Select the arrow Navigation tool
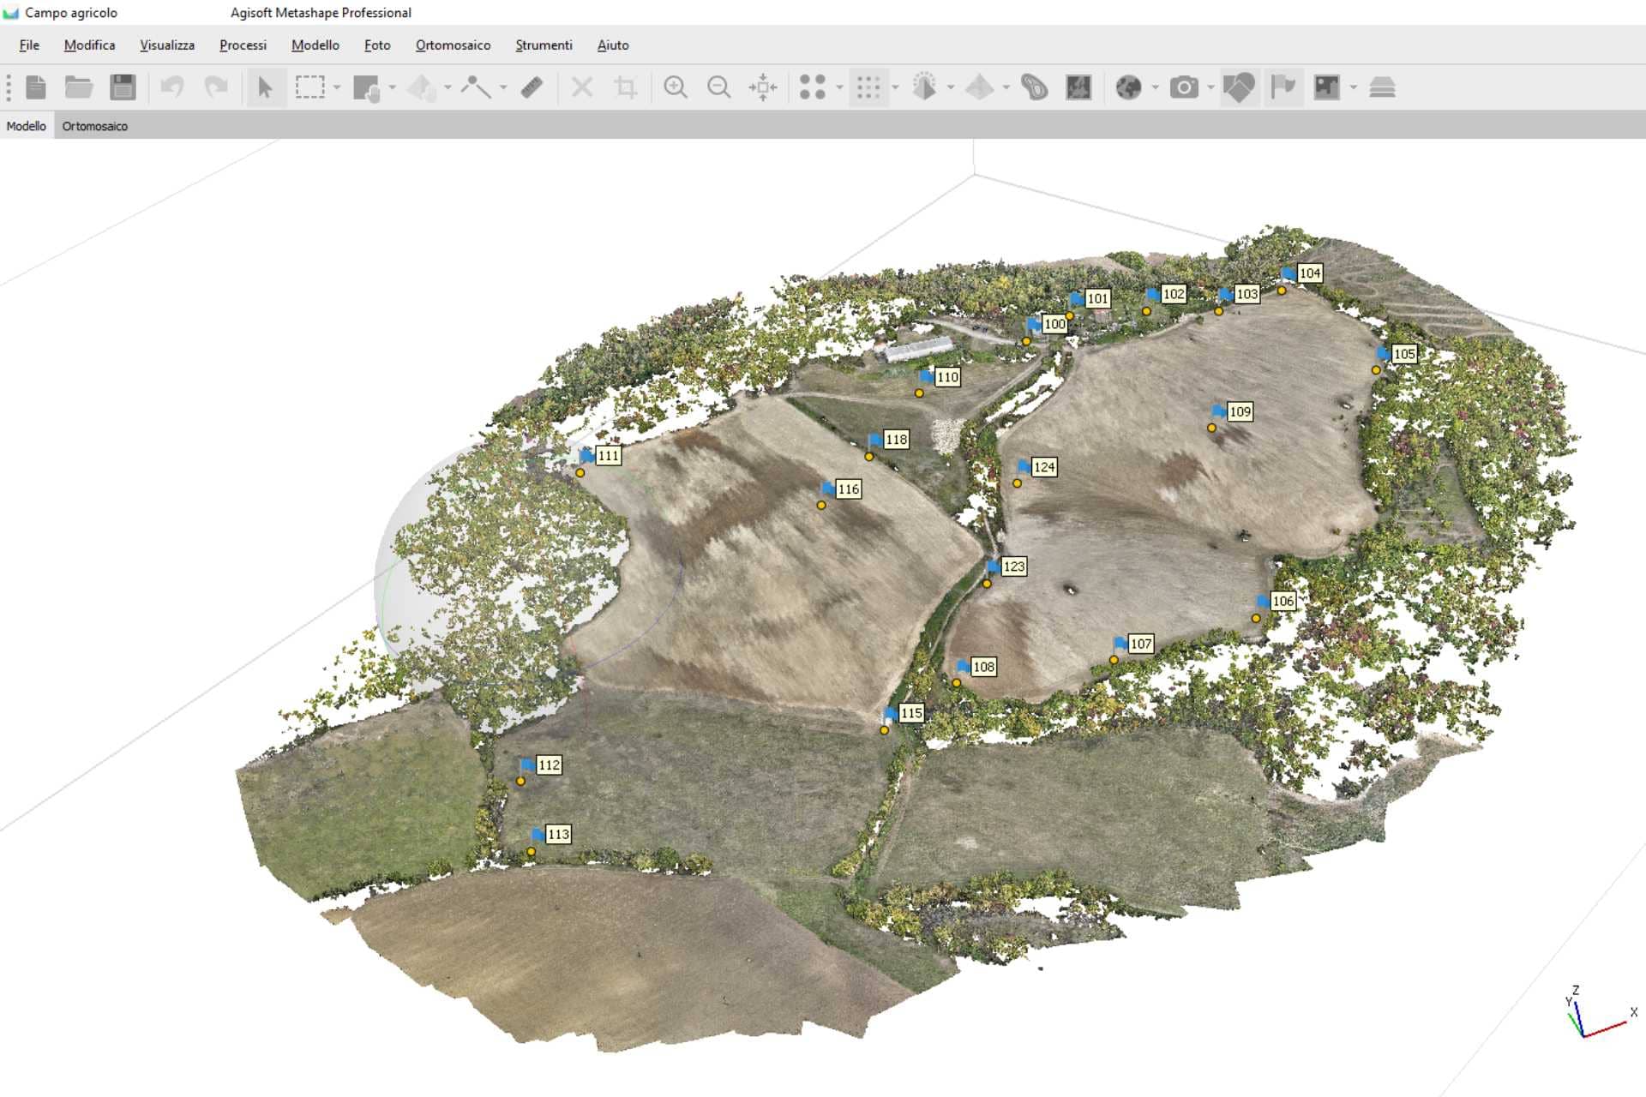The image size is (1646, 1097). [265, 87]
